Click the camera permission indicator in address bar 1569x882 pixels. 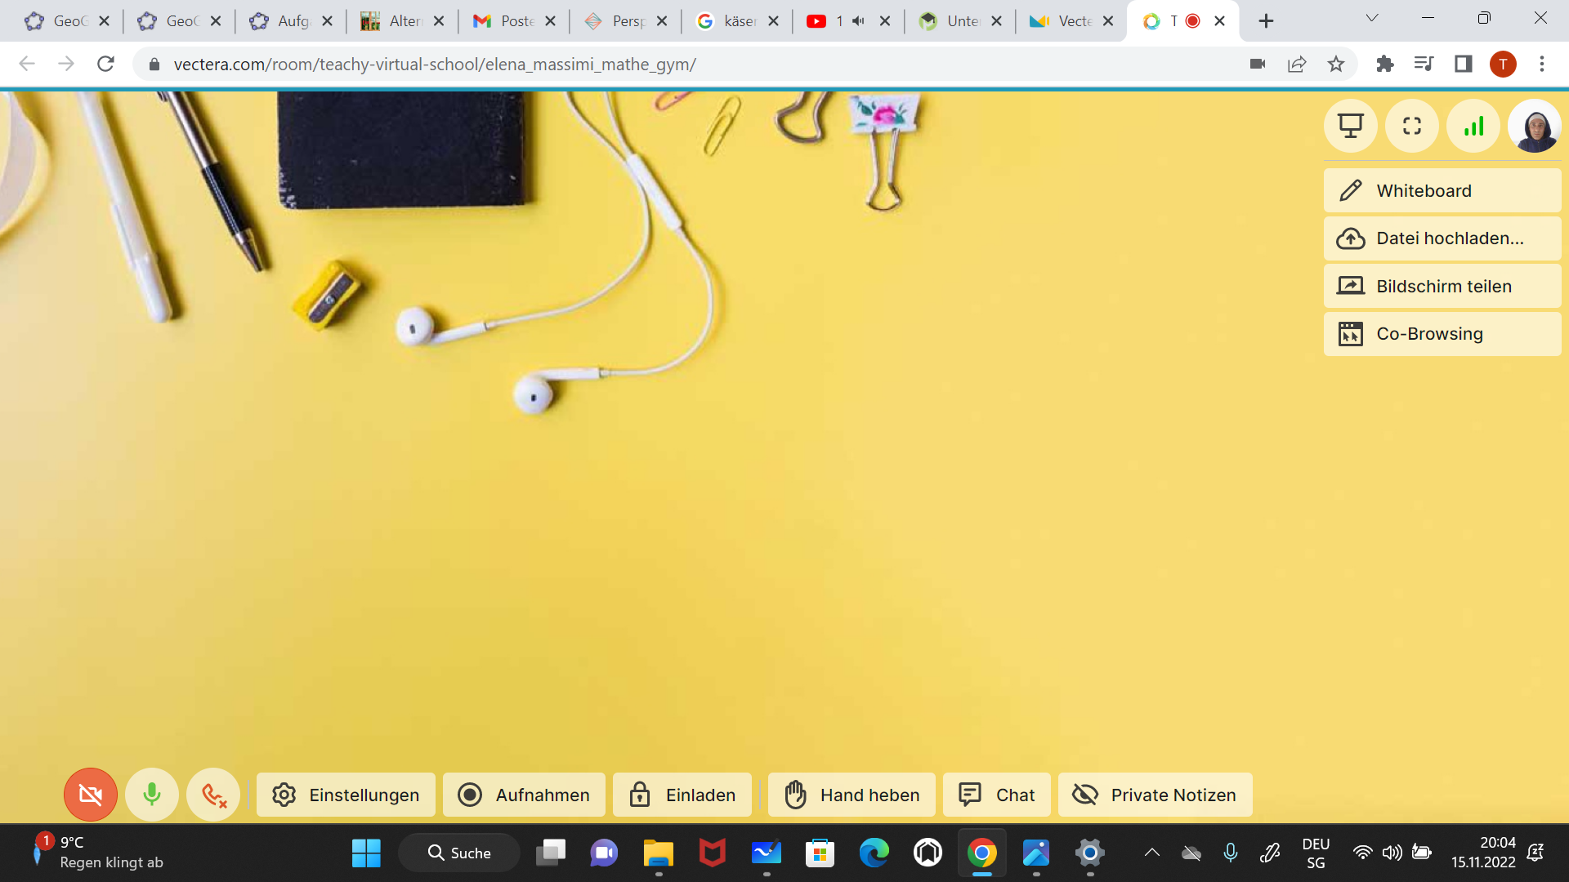pyautogui.click(x=1258, y=64)
